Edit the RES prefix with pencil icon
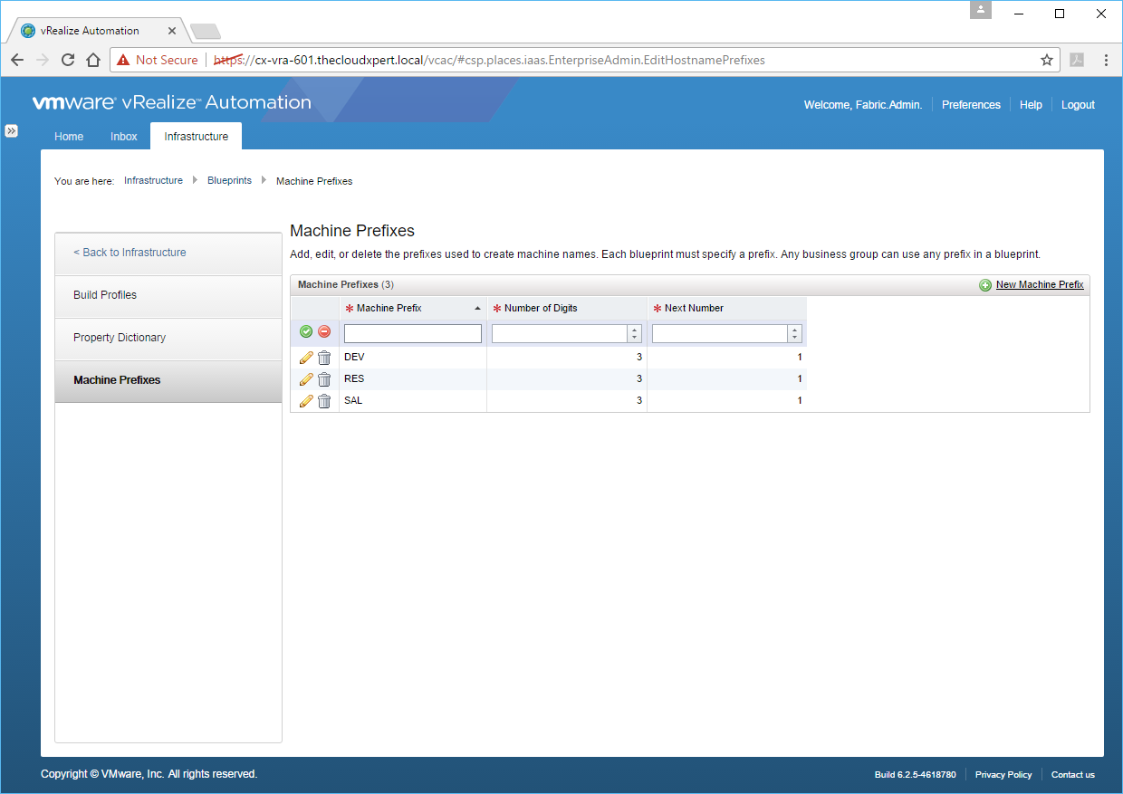1123x794 pixels. (x=306, y=379)
